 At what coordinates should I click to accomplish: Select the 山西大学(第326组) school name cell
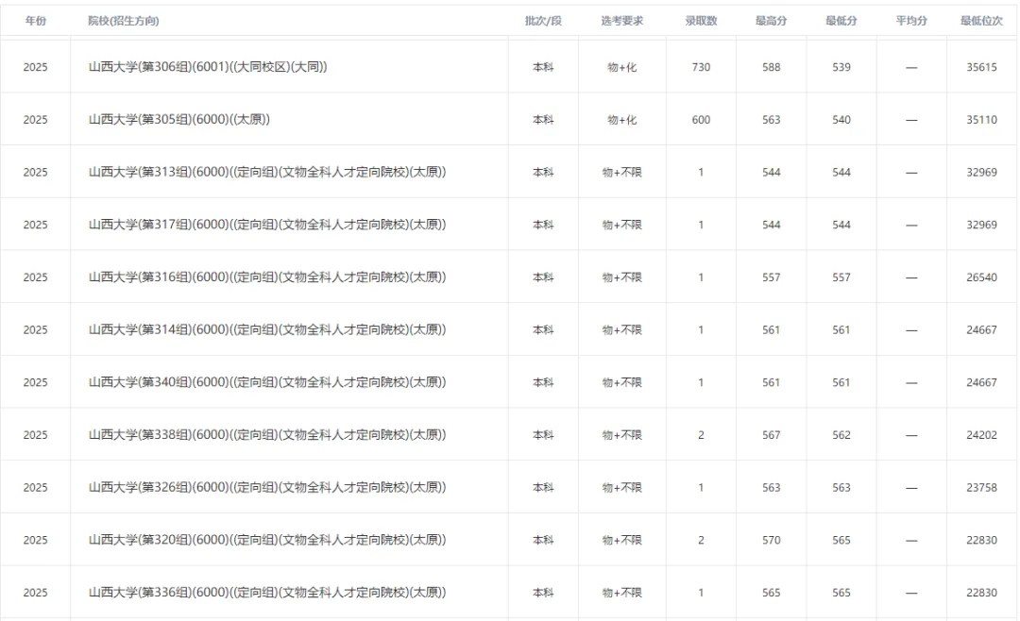267,488
